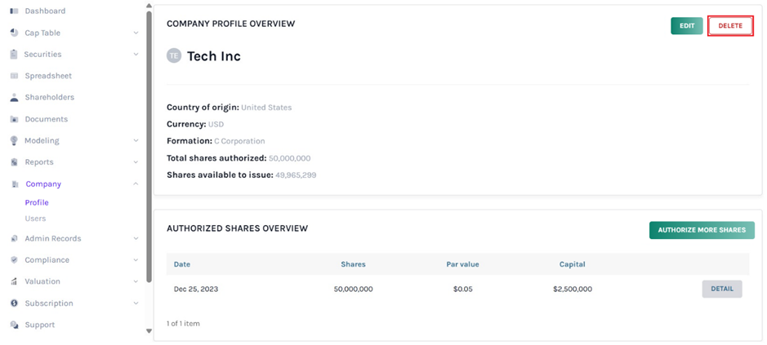Viewport: 767px width, 345px height.
Task: Click the Modeling lightbulb icon
Action: 14,140
